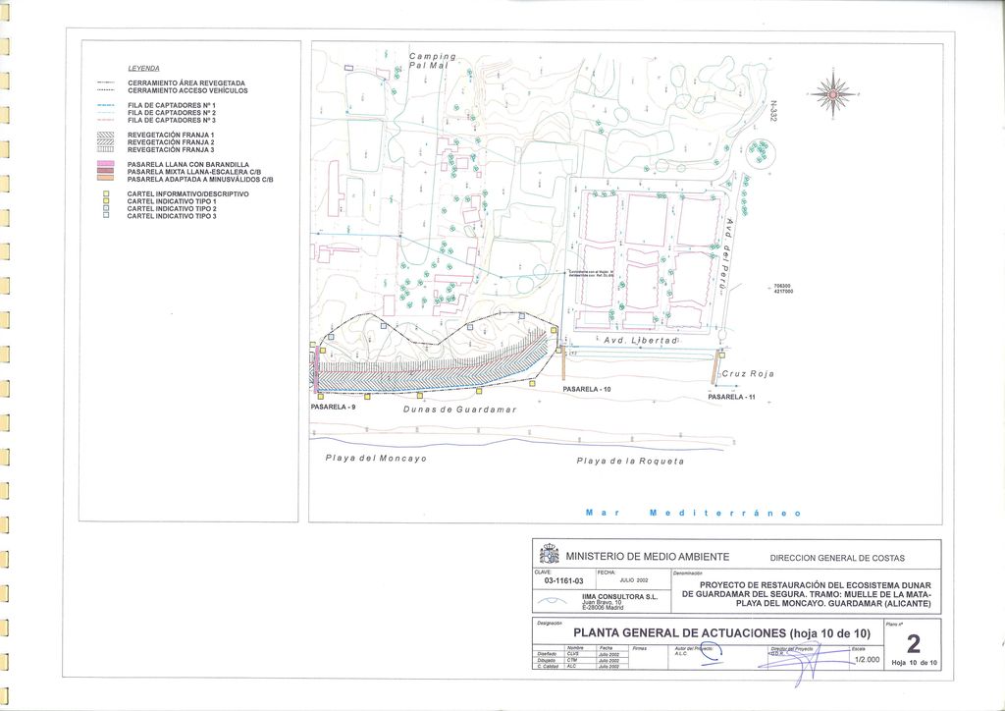Click the Spanish coat of arms emblem
Screen dimensions: 1005x711
coord(550,556)
